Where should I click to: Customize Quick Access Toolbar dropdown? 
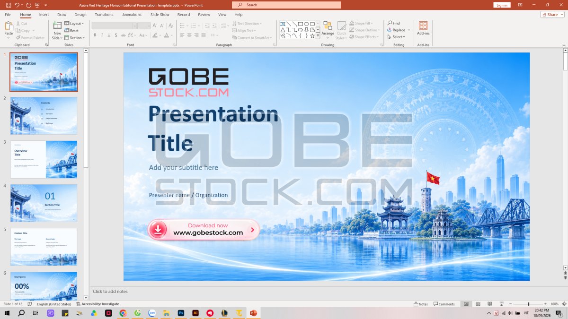(46, 5)
